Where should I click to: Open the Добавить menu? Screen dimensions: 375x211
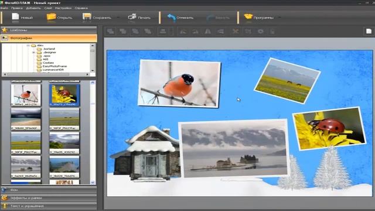coord(33,8)
